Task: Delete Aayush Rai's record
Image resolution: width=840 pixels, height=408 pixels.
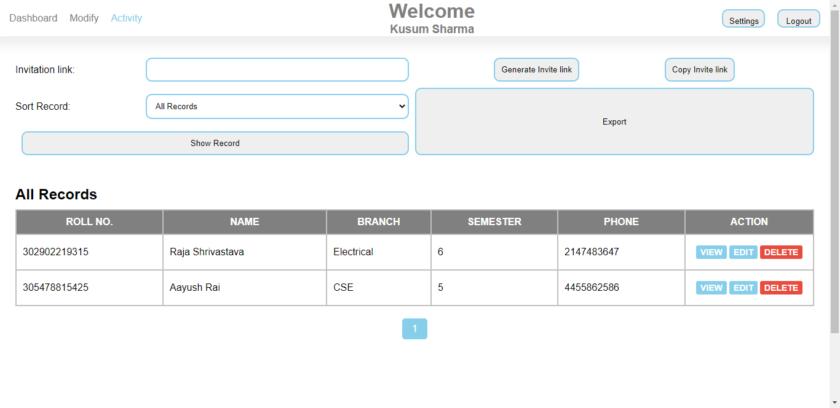Action: 781,287
